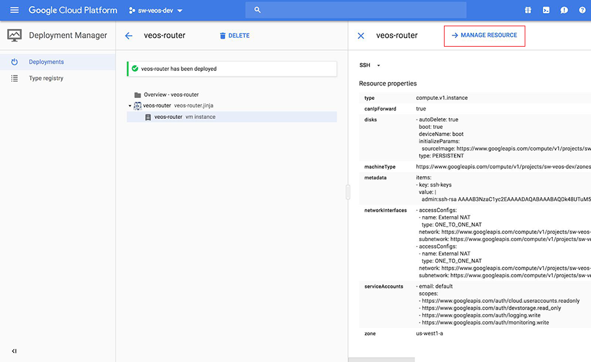The width and height of the screenshot is (591, 362).
Task: Click the machineType URL value
Action: tap(503, 167)
